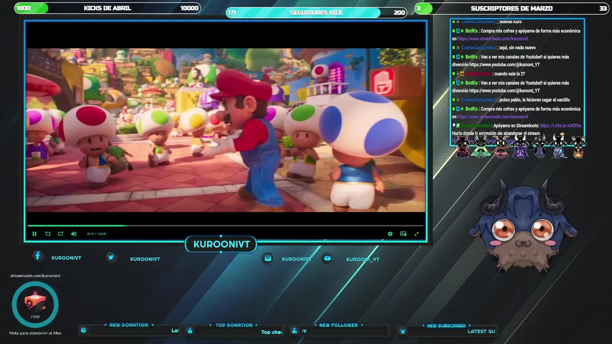Click the TOP DONATION label

(234, 325)
